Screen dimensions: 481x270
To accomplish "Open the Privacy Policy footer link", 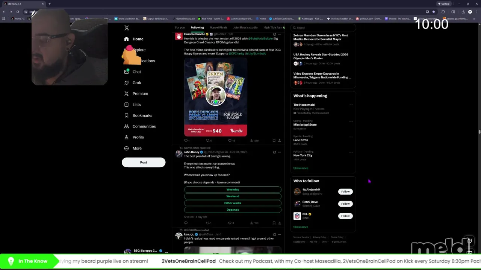I will pos(320,237).
